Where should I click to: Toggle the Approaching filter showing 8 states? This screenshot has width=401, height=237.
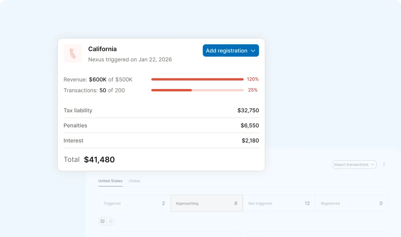(x=206, y=203)
